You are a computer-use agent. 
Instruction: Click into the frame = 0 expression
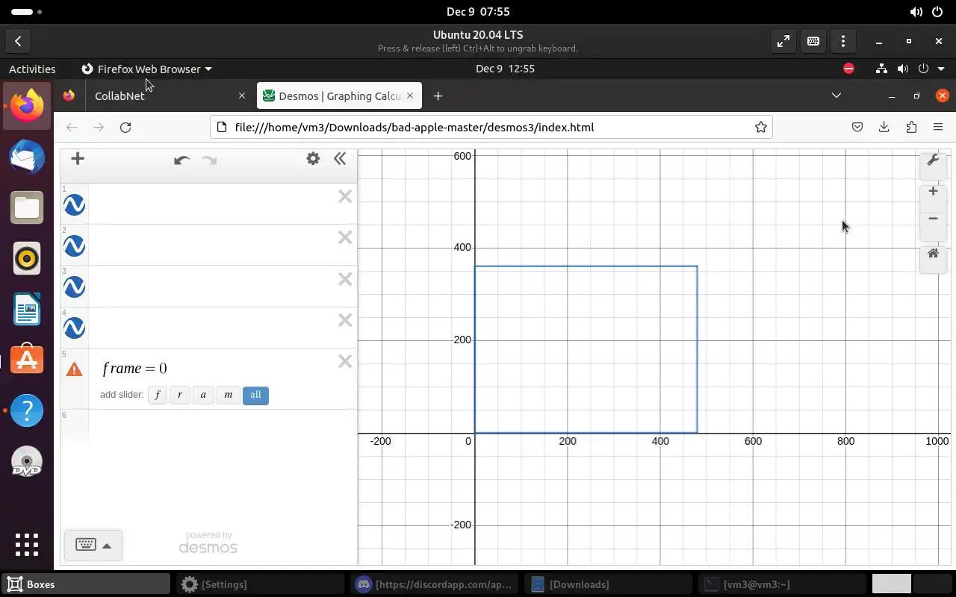(135, 368)
